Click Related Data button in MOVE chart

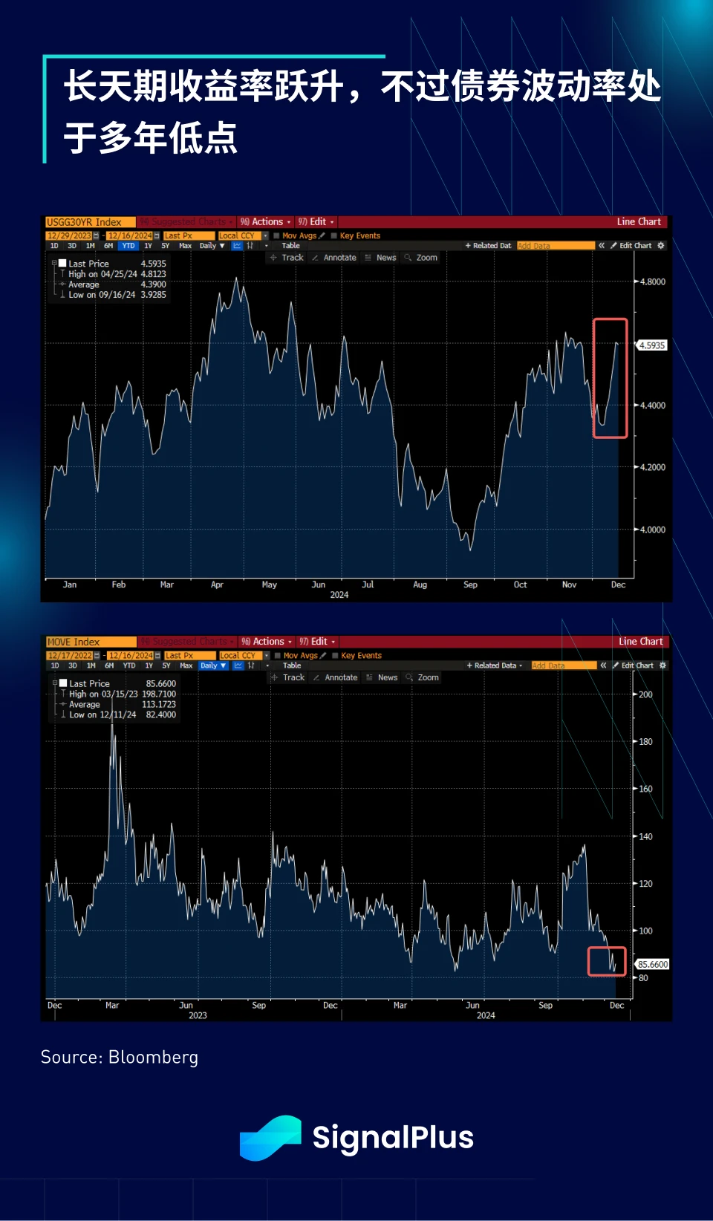point(494,665)
